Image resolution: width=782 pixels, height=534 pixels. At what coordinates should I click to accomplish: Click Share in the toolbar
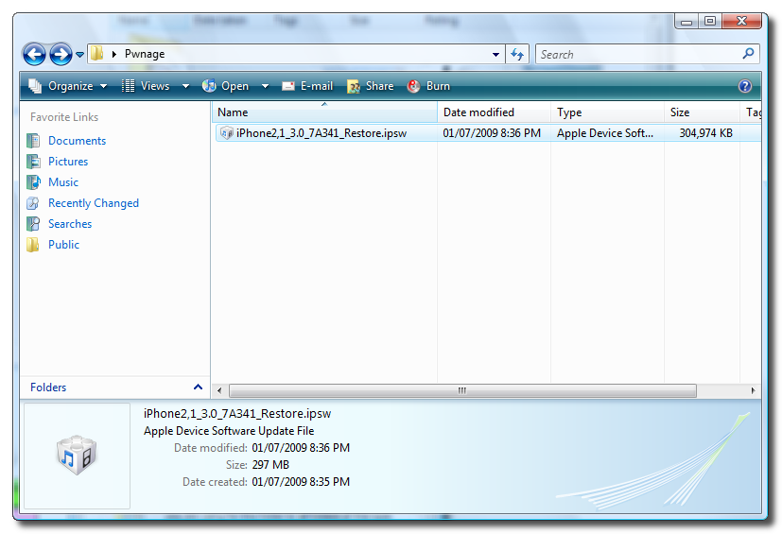(x=371, y=86)
